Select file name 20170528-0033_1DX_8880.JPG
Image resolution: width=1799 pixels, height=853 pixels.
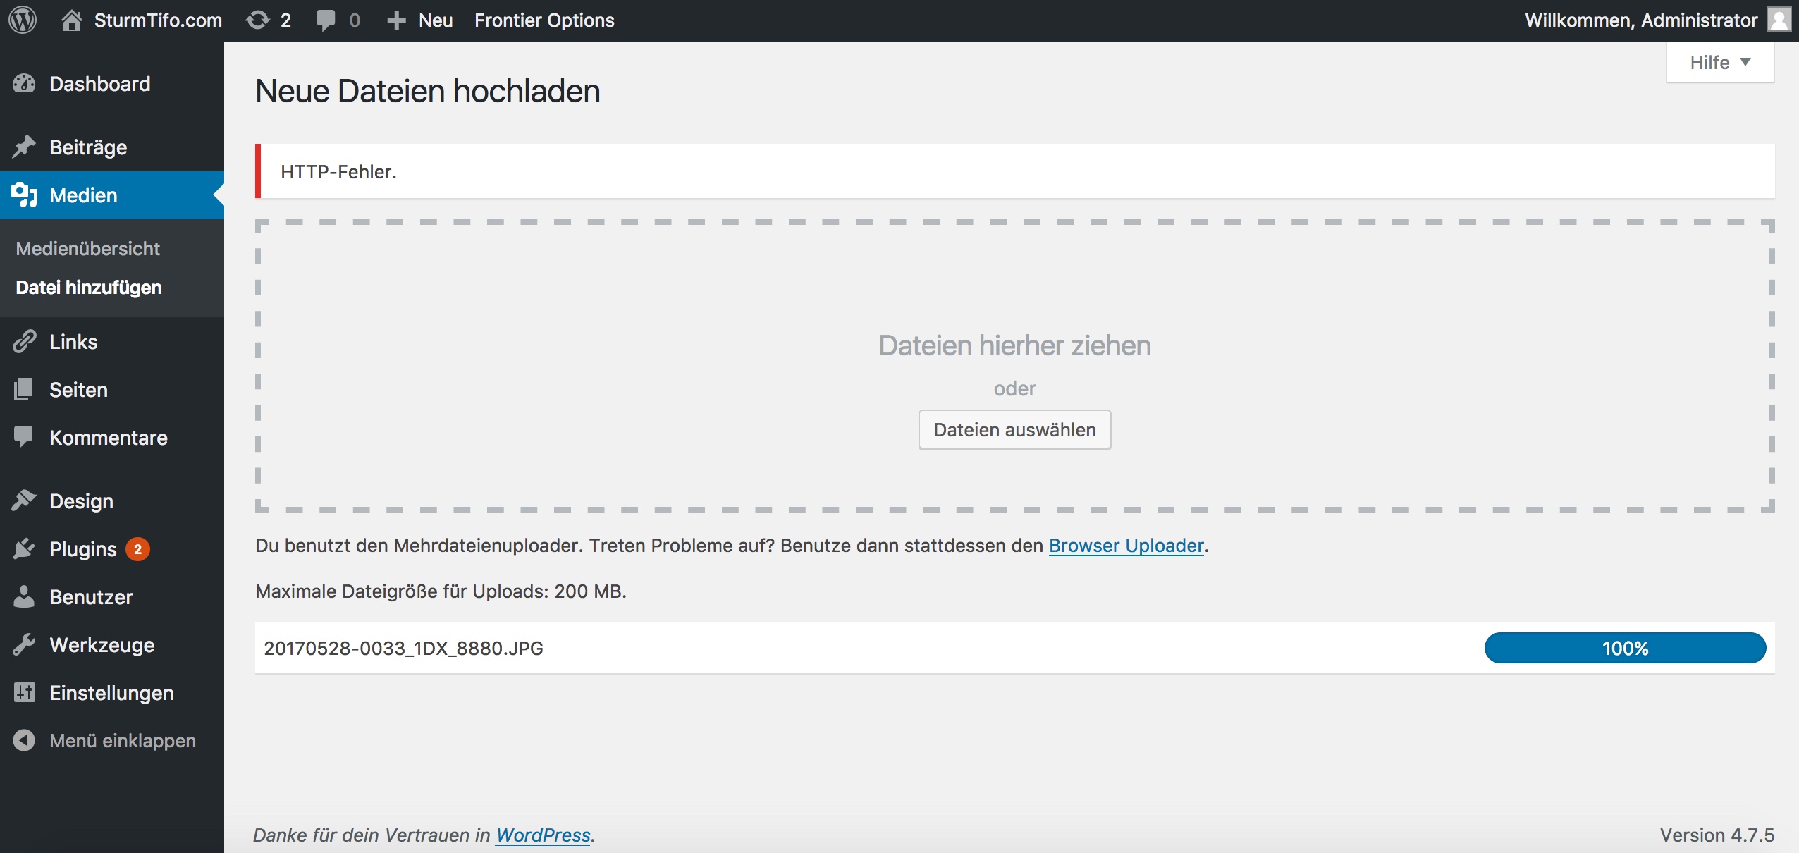(403, 648)
